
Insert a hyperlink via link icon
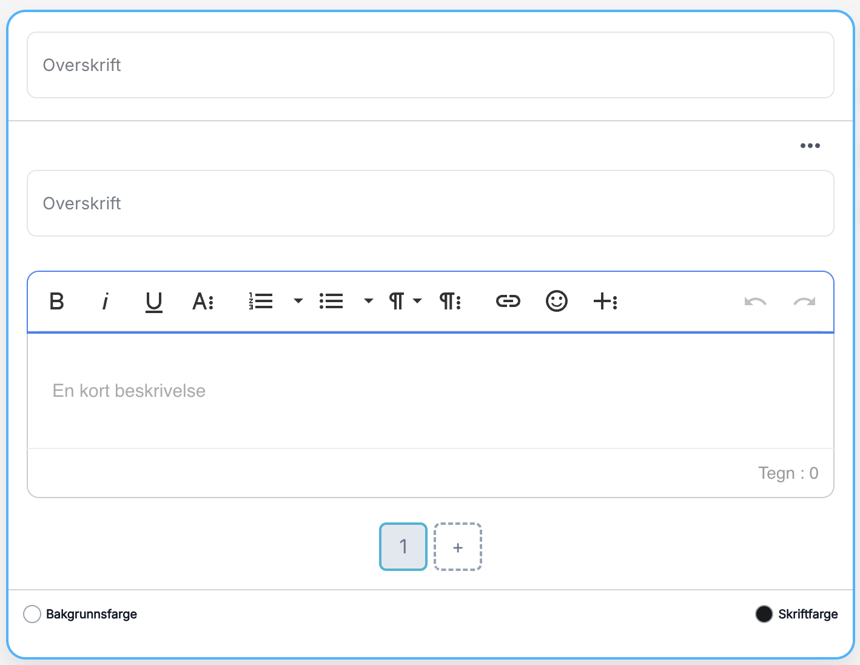point(508,301)
